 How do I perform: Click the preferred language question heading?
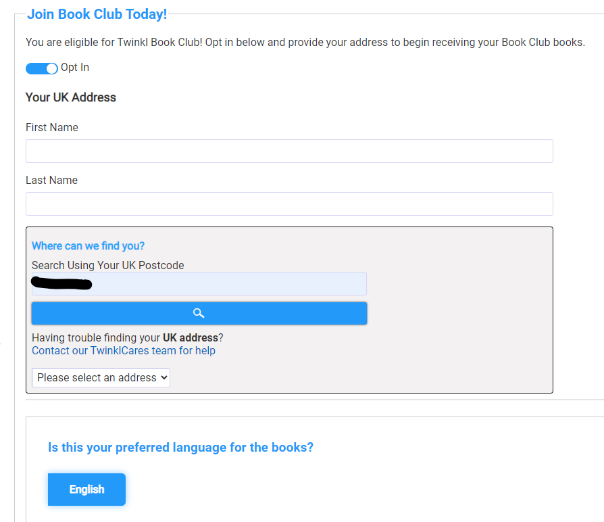point(180,447)
